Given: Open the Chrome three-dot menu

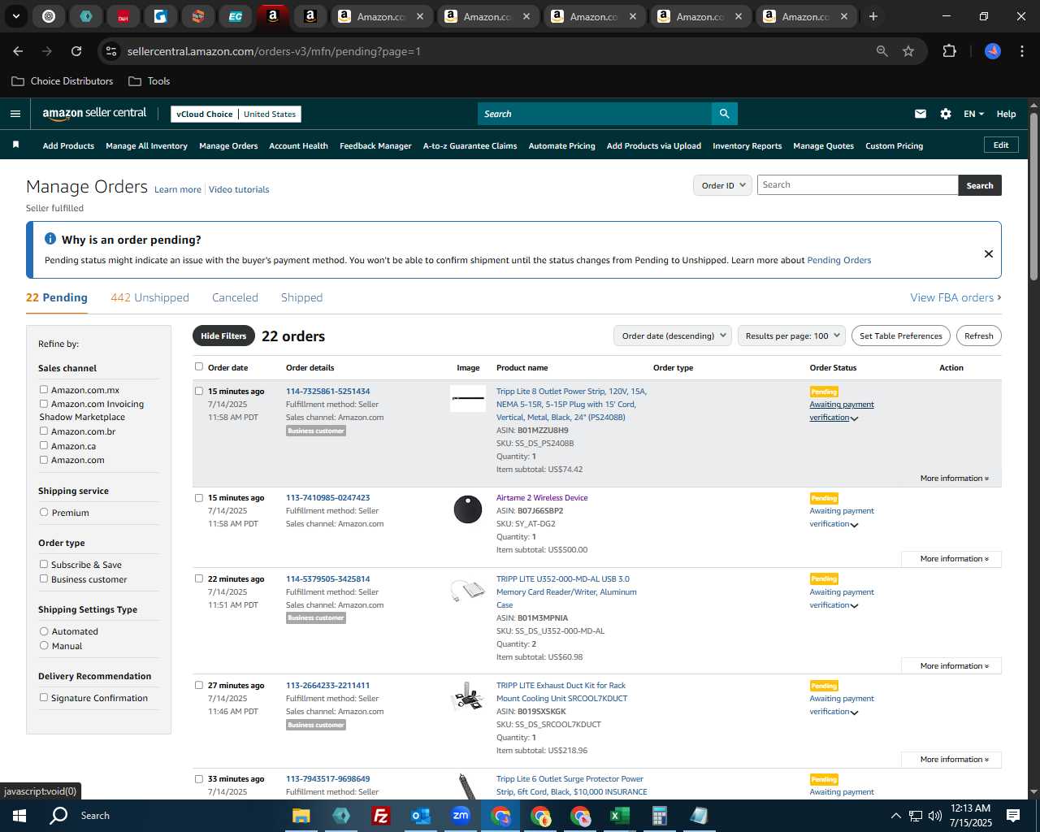Looking at the screenshot, I should click(1020, 51).
